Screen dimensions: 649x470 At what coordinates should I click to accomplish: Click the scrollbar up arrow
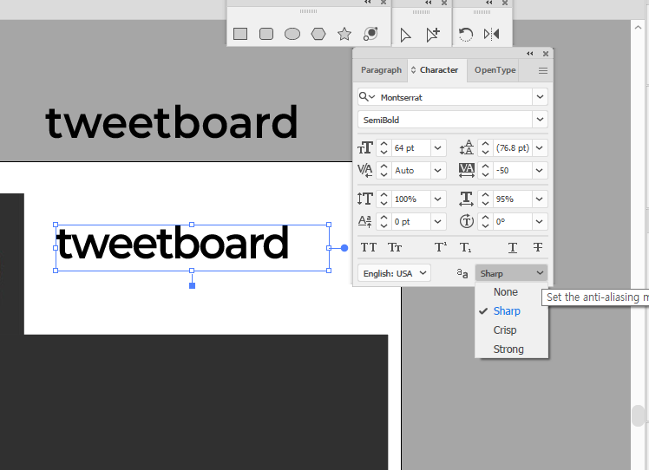(638, 27)
